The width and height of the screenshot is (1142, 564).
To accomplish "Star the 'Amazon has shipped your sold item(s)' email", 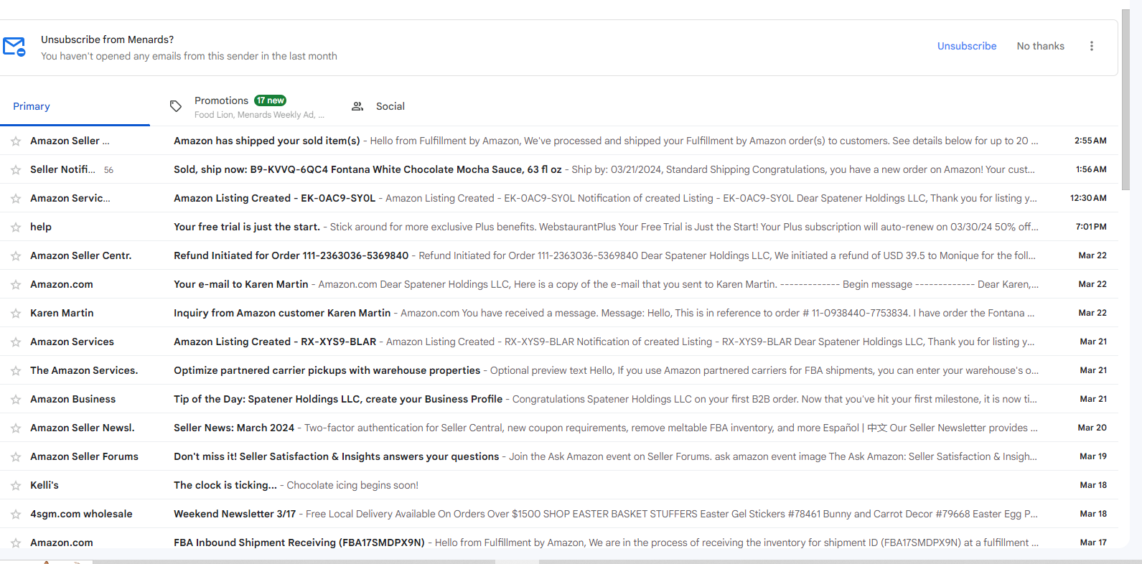I will tap(16, 141).
